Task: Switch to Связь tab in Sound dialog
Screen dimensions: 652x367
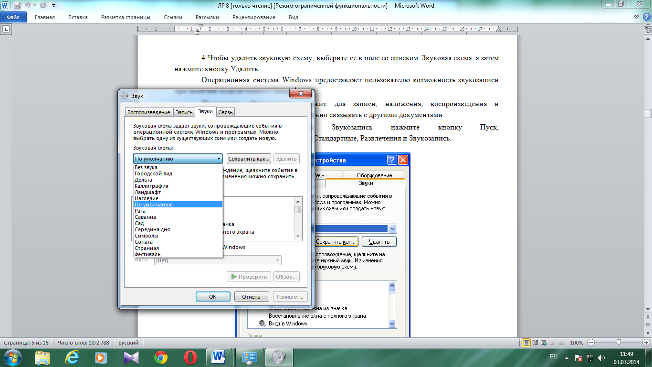Action: (225, 112)
